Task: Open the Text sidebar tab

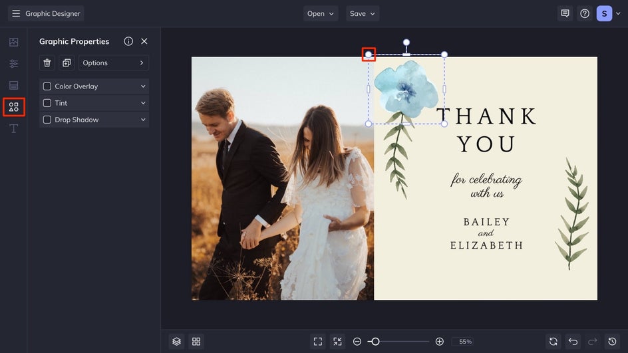Action: tap(13, 128)
